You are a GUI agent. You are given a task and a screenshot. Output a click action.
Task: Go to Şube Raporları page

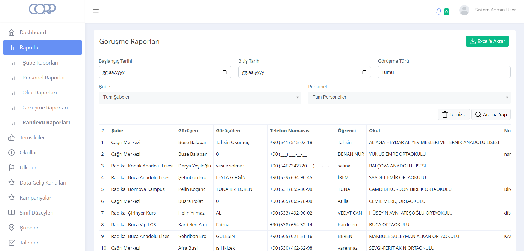40,63
